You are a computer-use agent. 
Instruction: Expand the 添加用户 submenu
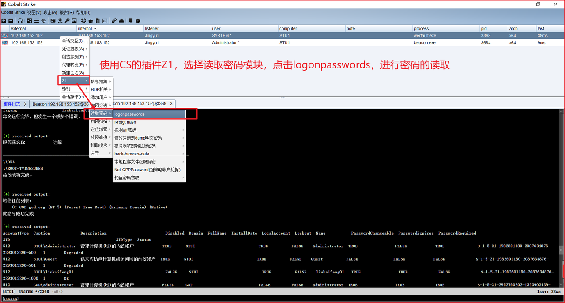[101, 97]
